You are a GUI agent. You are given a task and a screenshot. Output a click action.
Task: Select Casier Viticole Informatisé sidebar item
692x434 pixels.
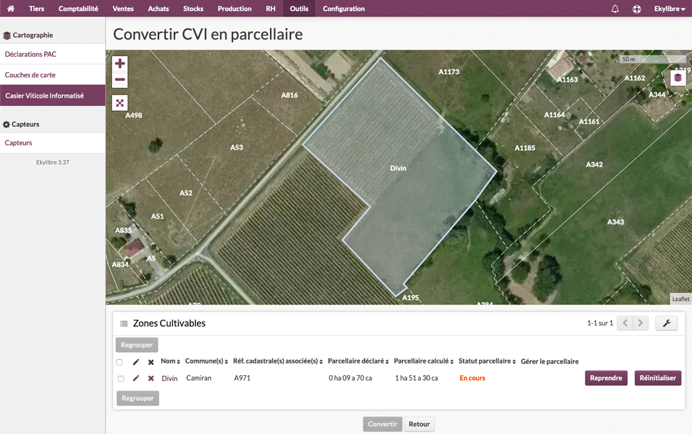(x=53, y=96)
